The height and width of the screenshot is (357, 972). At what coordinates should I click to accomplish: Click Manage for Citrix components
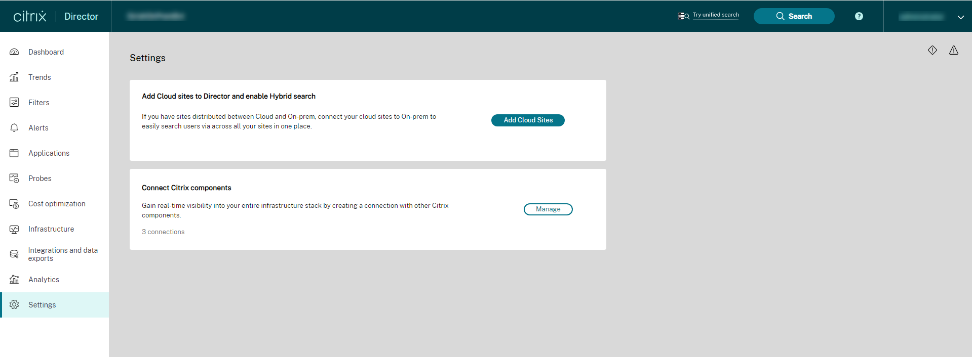tap(548, 209)
